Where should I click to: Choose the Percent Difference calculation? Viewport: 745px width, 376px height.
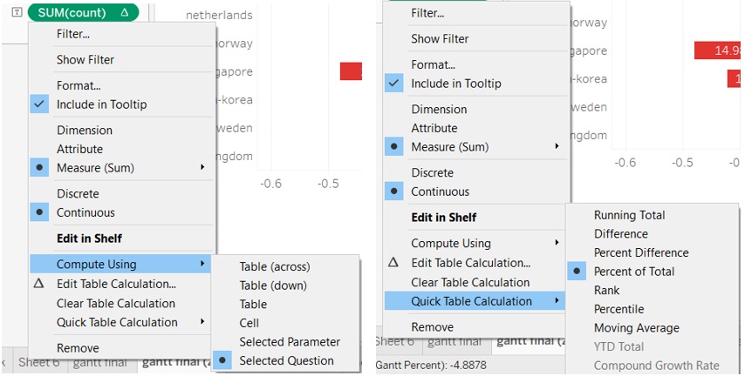641,252
